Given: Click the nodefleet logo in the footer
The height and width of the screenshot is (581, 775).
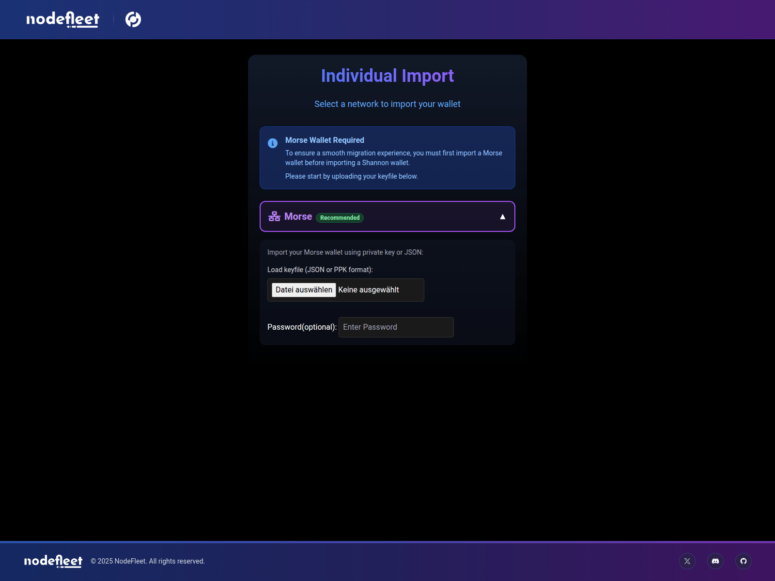Looking at the screenshot, I should (53, 561).
